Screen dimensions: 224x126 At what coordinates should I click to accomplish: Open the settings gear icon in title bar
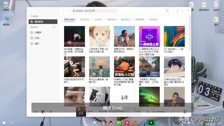(x=167, y=11)
